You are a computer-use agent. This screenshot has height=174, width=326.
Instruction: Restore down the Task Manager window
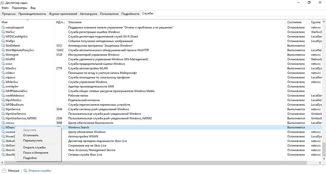(309, 3)
